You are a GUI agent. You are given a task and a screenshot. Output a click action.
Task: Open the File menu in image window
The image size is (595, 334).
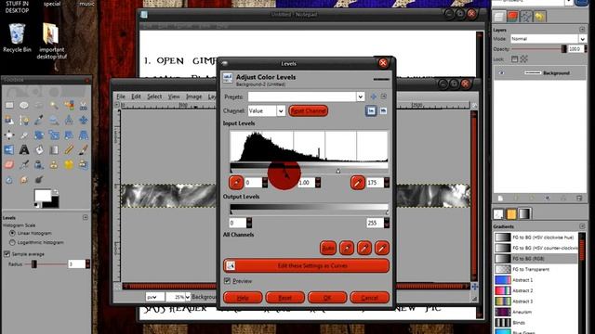121,96
